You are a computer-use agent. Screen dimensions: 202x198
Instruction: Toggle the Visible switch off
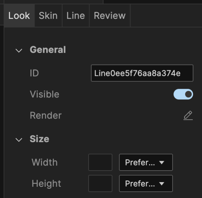coord(183,94)
